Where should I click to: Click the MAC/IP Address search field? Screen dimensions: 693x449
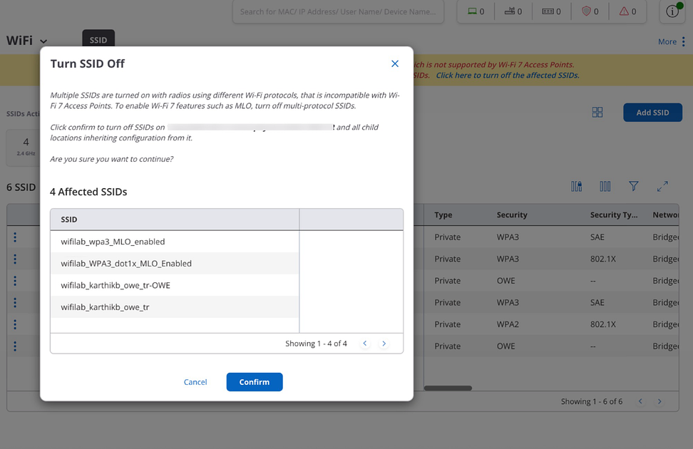pyautogui.click(x=338, y=11)
